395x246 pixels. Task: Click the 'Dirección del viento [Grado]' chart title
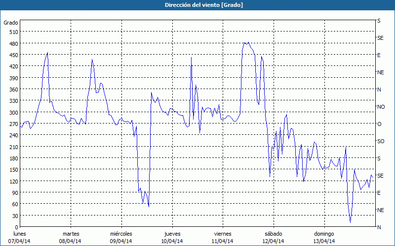197,5
